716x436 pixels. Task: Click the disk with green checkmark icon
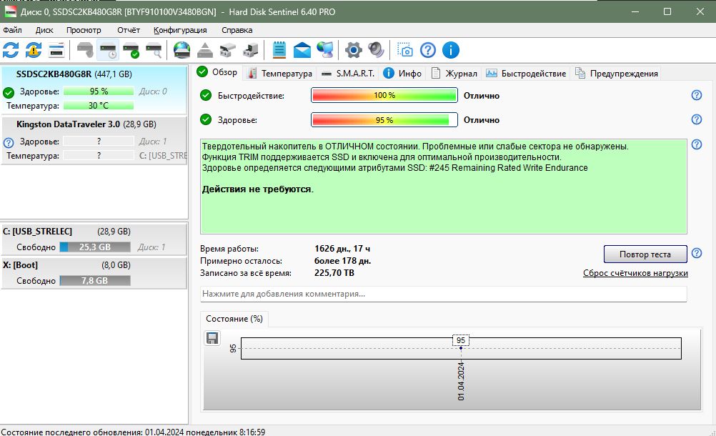click(x=131, y=50)
